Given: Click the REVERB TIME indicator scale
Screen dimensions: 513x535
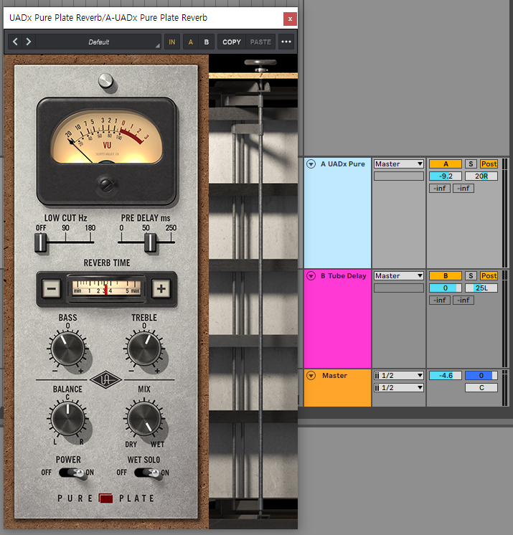Looking at the screenshot, I should point(106,288).
